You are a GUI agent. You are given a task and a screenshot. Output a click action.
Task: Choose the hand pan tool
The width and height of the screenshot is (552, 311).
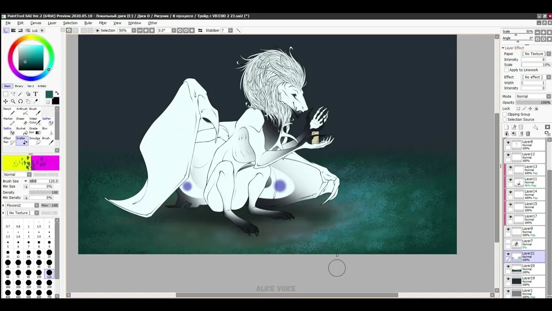tap(28, 101)
